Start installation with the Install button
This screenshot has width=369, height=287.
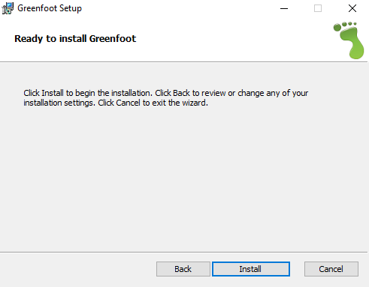pyautogui.click(x=251, y=269)
